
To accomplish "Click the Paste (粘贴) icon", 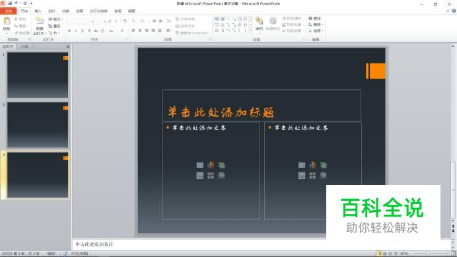I will [7, 24].
